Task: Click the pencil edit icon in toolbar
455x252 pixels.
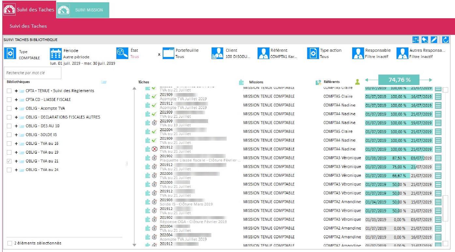Action: click(x=434, y=40)
